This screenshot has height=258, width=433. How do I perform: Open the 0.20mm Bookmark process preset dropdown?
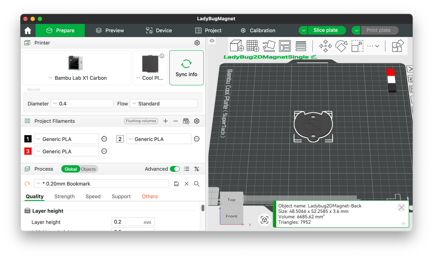coord(101,184)
